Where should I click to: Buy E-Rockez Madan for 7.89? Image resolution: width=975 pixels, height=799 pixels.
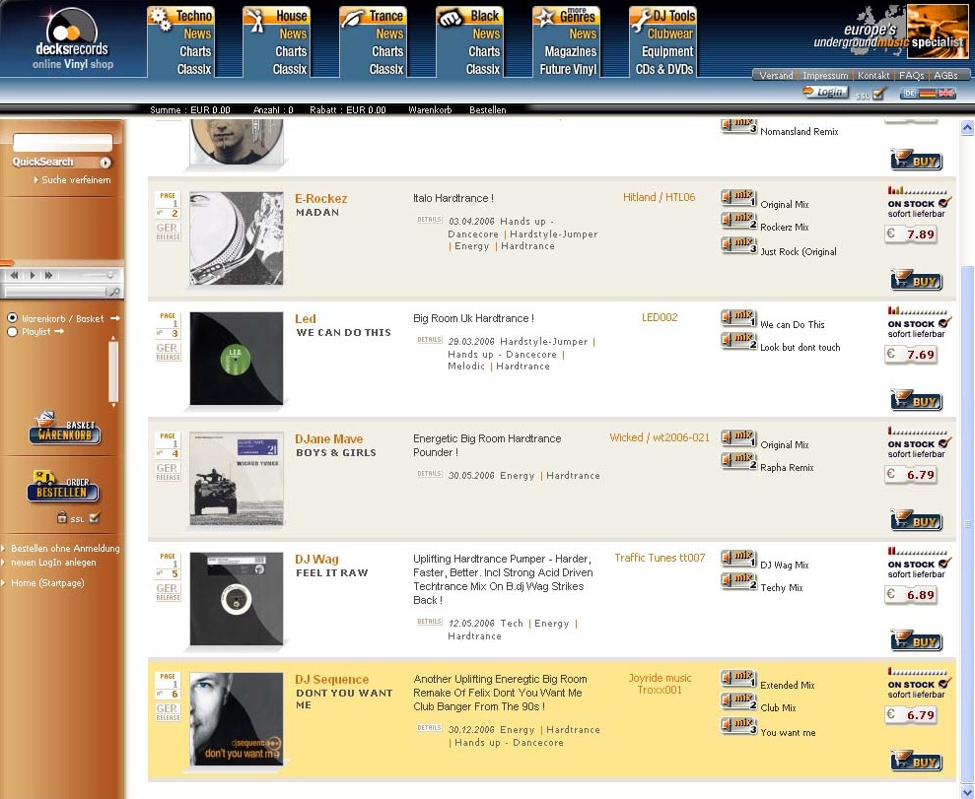(917, 280)
